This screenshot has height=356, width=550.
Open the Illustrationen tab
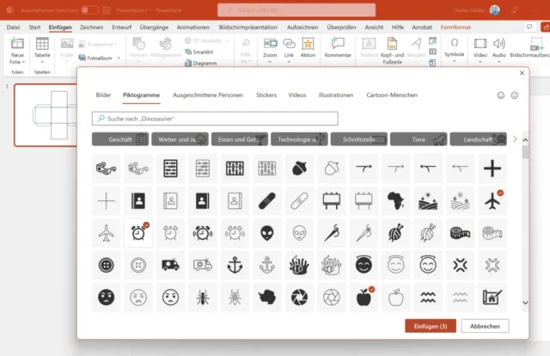(336, 95)
